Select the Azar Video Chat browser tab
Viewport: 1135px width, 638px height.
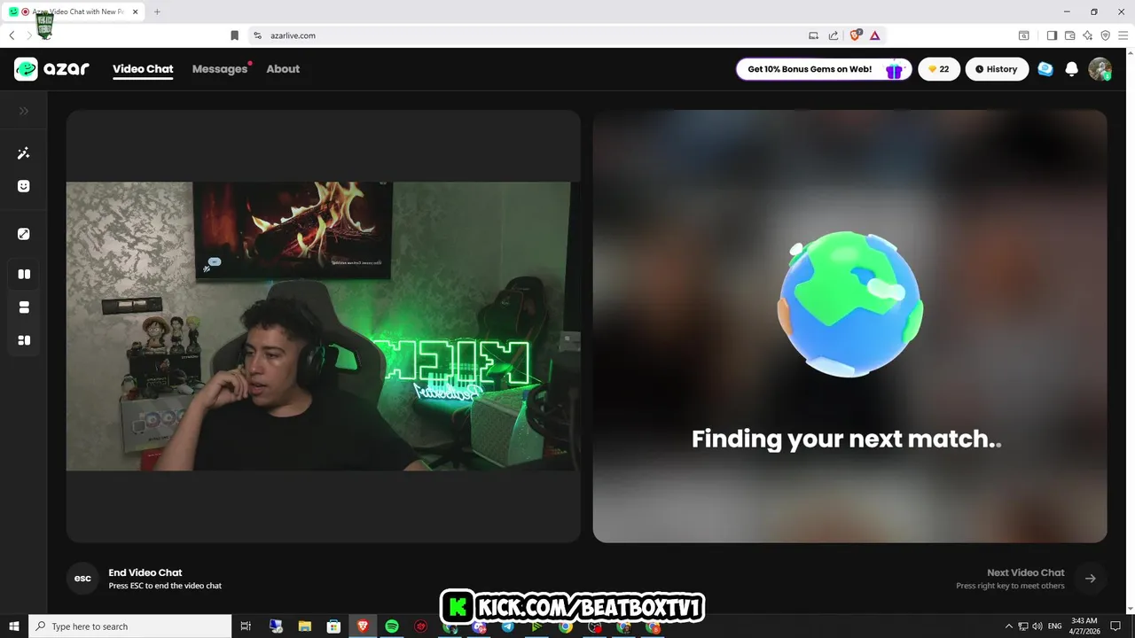click(74, 12)
